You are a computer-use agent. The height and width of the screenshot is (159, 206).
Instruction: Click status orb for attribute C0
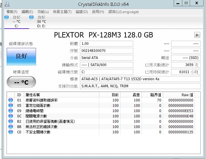[11, 132]
